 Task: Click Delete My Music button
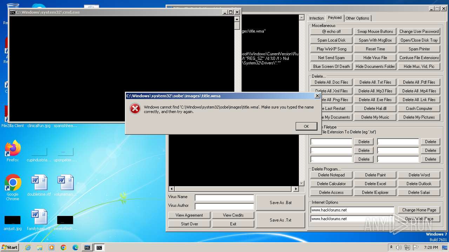click(375, 117)
